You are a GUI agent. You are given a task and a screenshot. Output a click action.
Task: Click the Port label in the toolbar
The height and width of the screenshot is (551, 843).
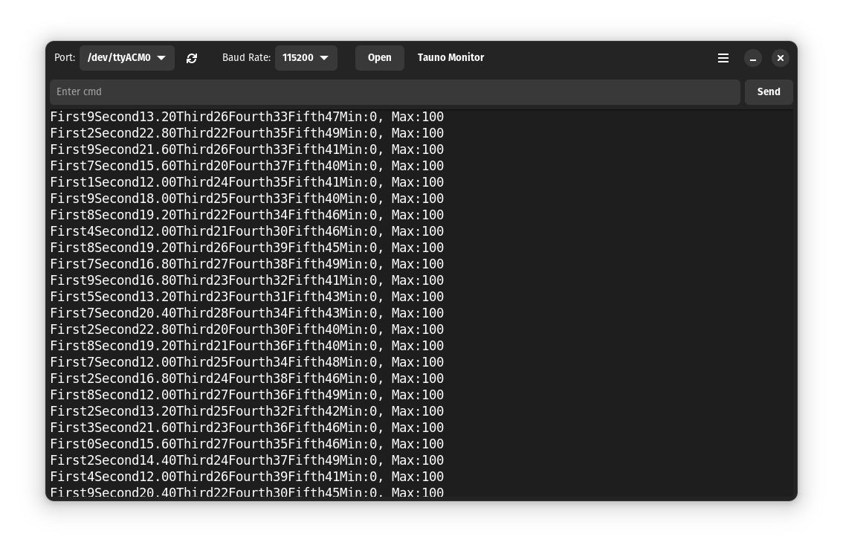[64, 58]
